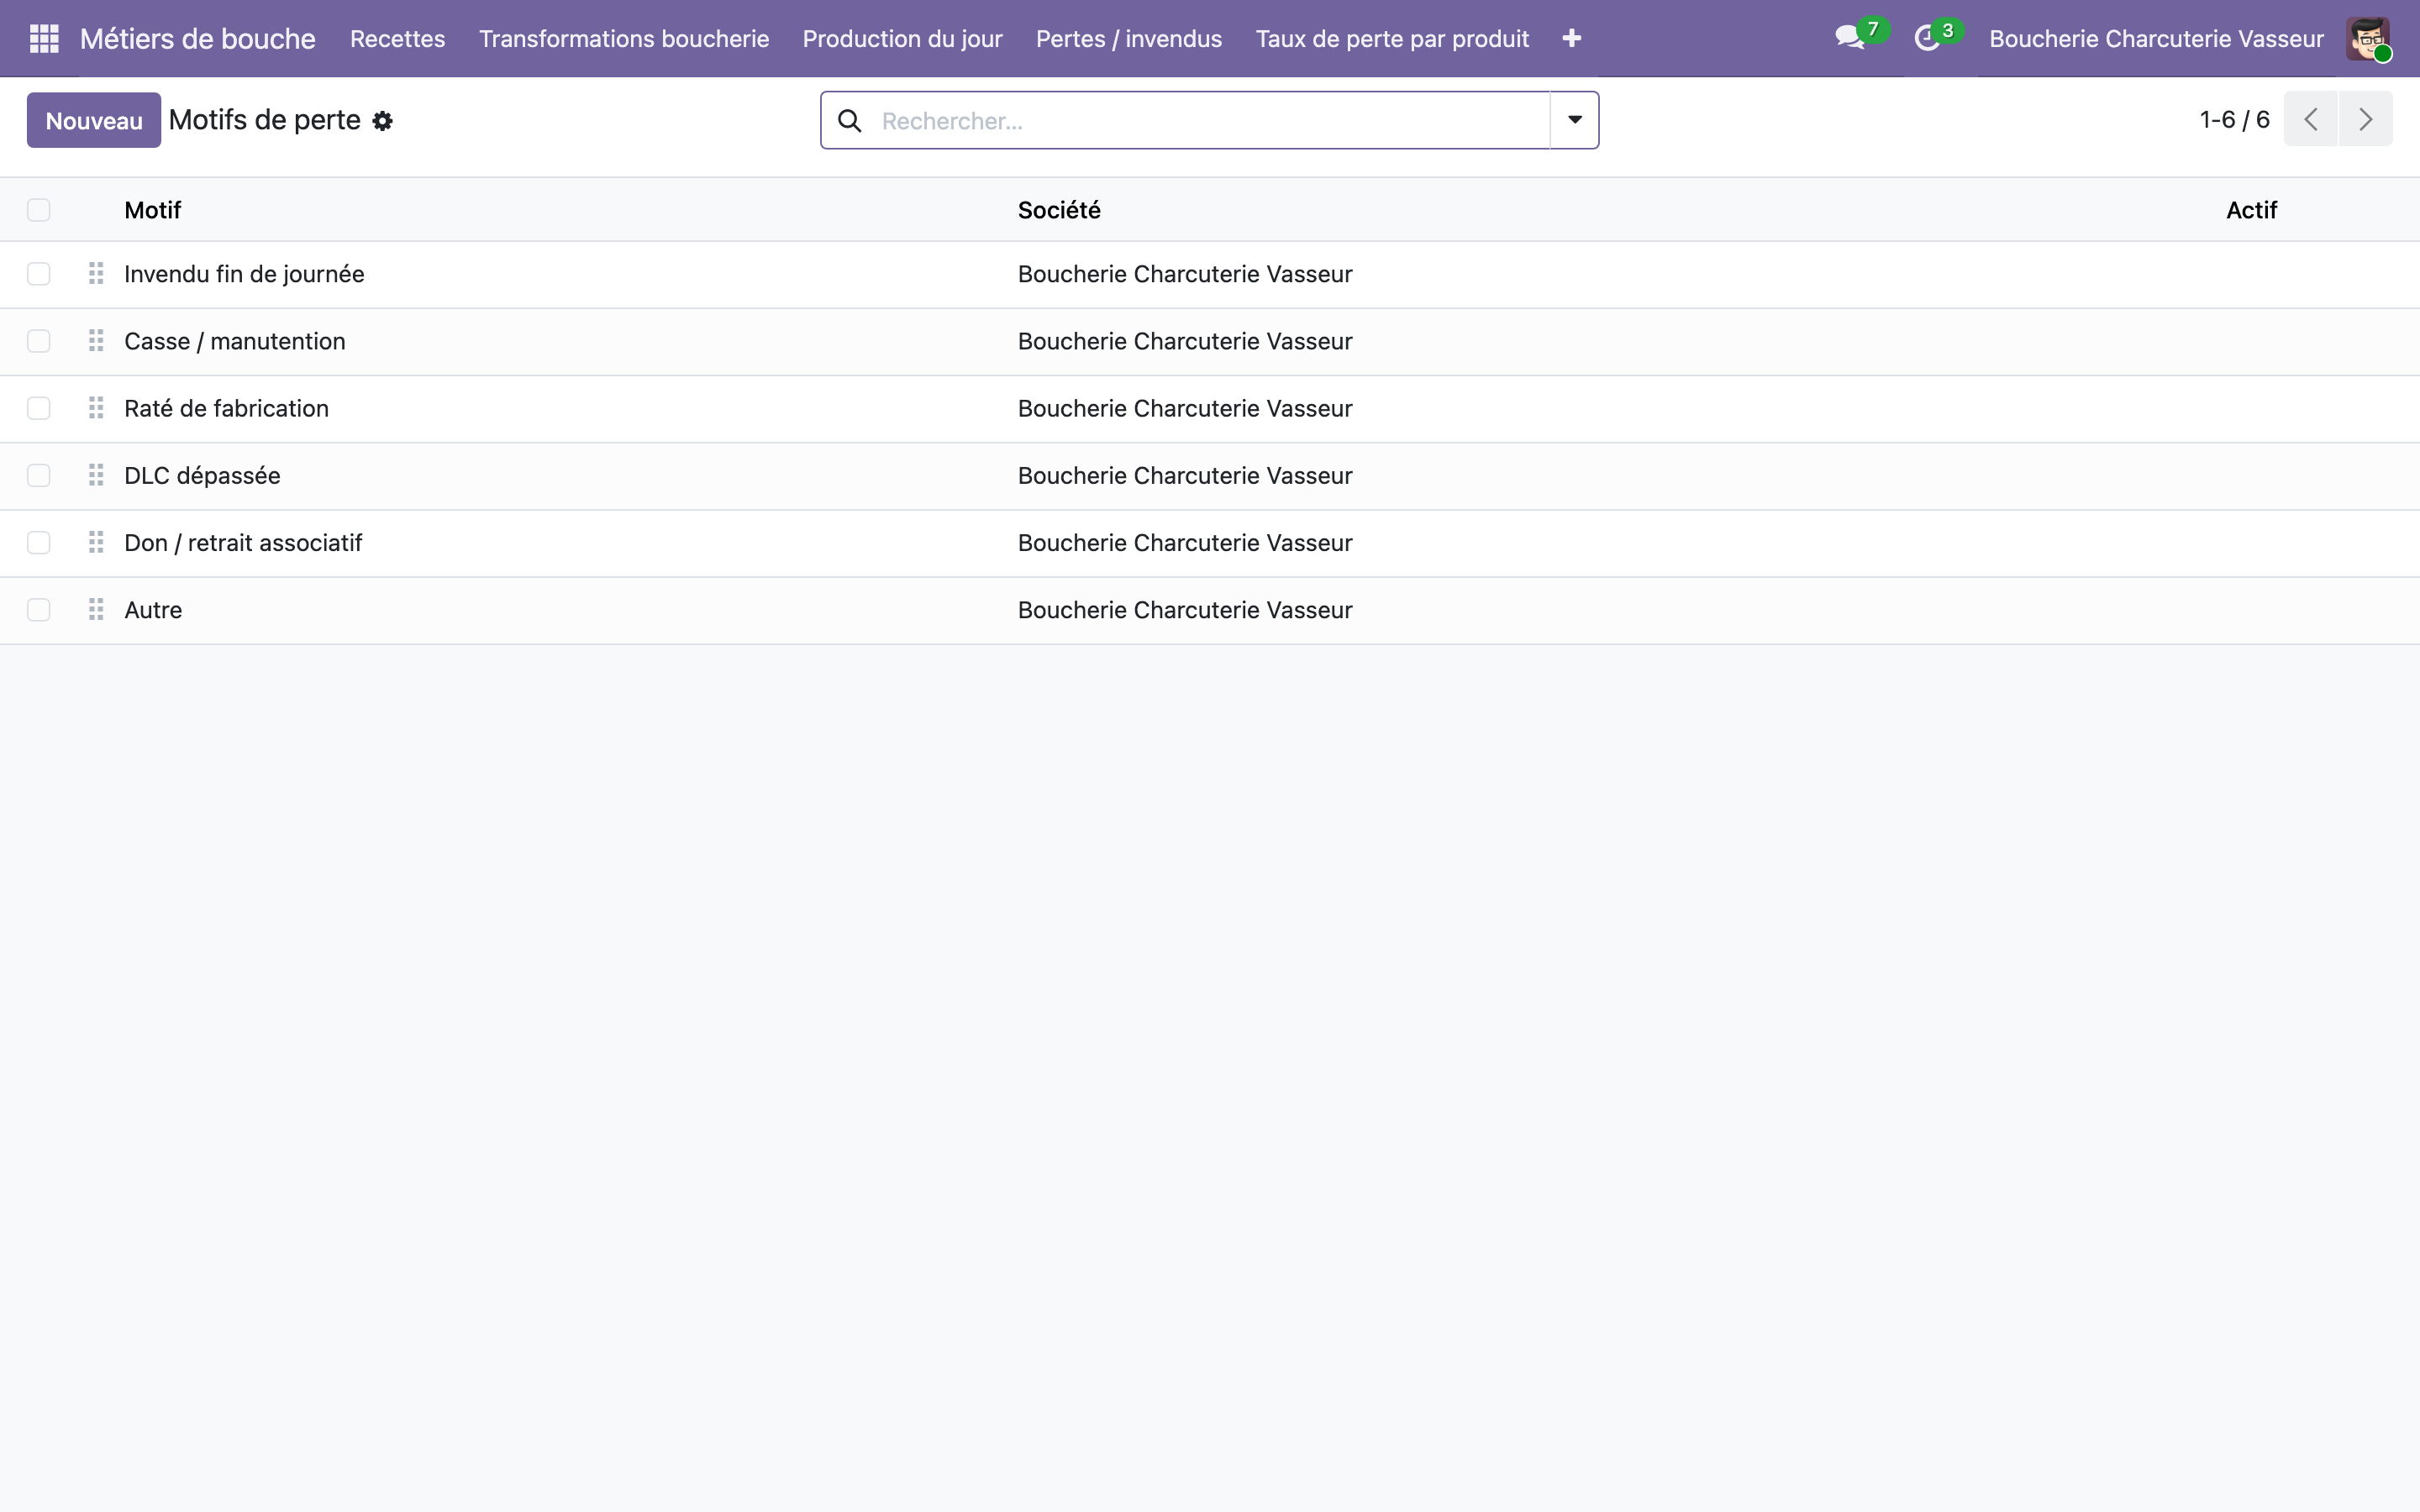Open the apps grid menu
Viewport: 2420px width, 1512px height.
click(x=44, y=38)
